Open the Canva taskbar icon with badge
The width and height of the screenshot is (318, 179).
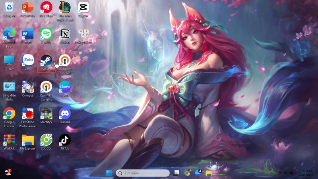tap(198, 173)
